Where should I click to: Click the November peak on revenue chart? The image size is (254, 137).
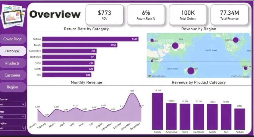pyautogui.click(x=132, y=93)
